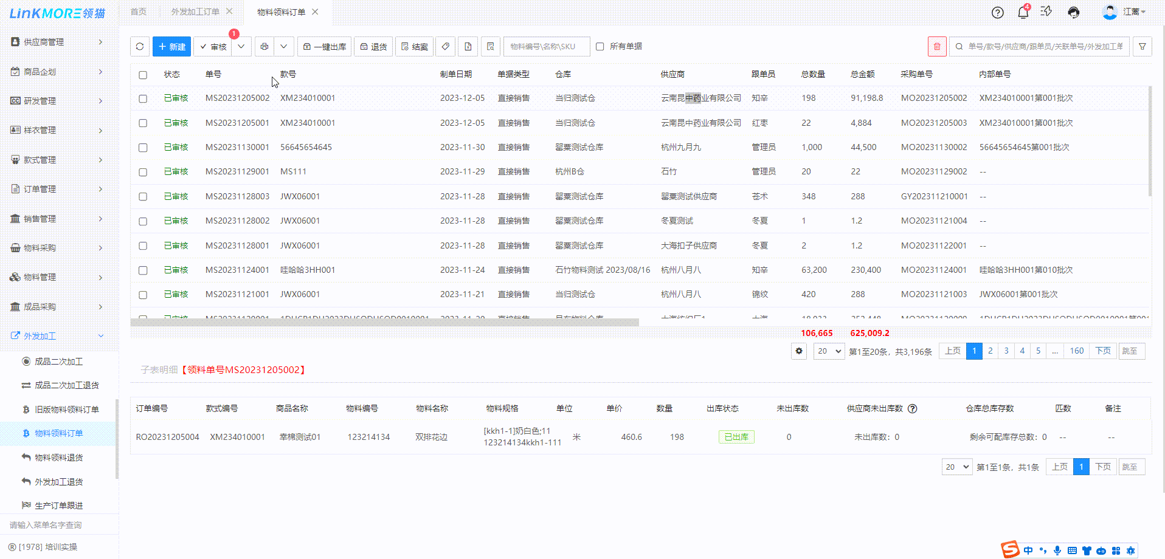Screen dimensions: 1165x559
Task: Click the 一键出库 button
Action: (324, 47)
